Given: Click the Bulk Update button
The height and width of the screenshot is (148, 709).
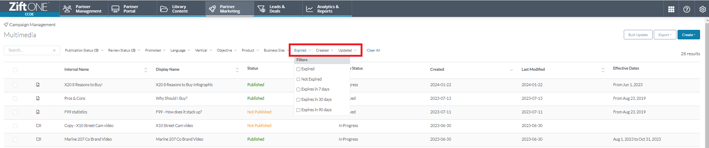Looking at the screenshot, I should coord(638,35).
